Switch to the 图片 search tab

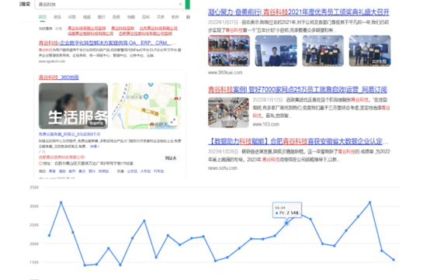click(x=101, y=17)
